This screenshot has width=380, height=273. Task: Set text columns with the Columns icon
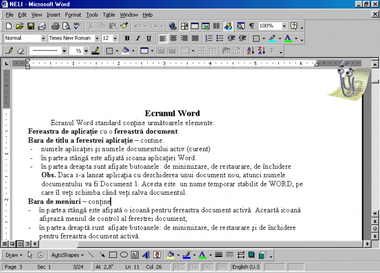pyautogui.click(x=217, y=26)
